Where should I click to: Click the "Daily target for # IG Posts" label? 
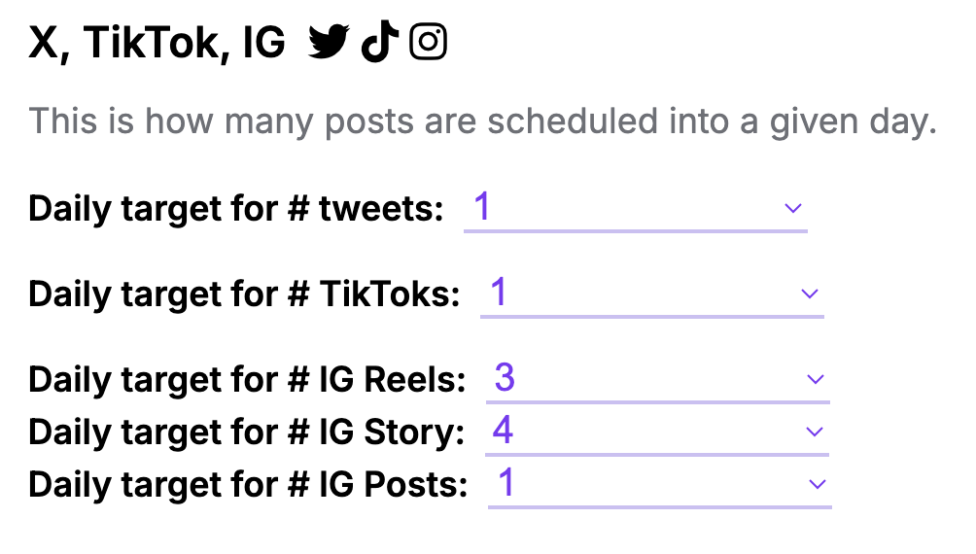248,483
